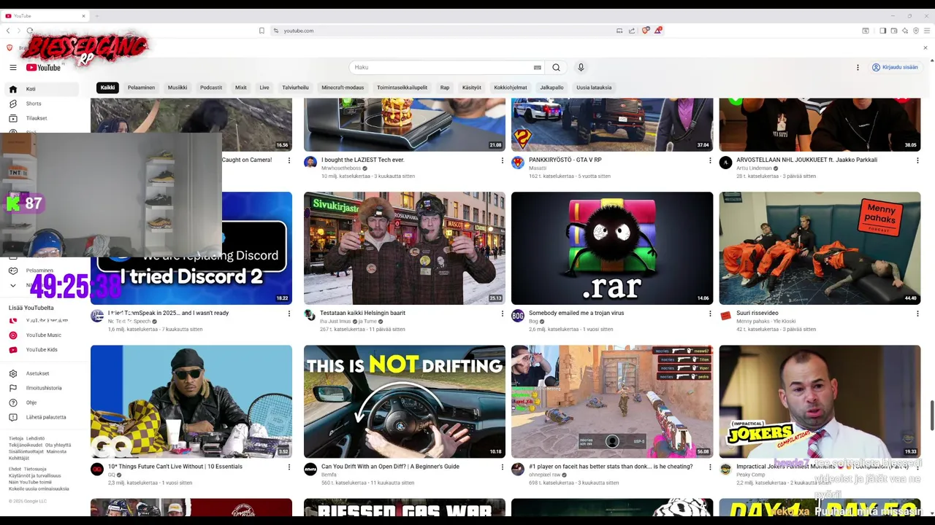Open options for Suuri rissevideo
This screenshot has width=935, height=525.
917,314
